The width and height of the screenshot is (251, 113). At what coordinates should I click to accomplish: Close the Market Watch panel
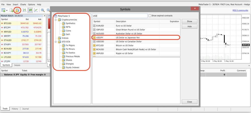point(44,16)
